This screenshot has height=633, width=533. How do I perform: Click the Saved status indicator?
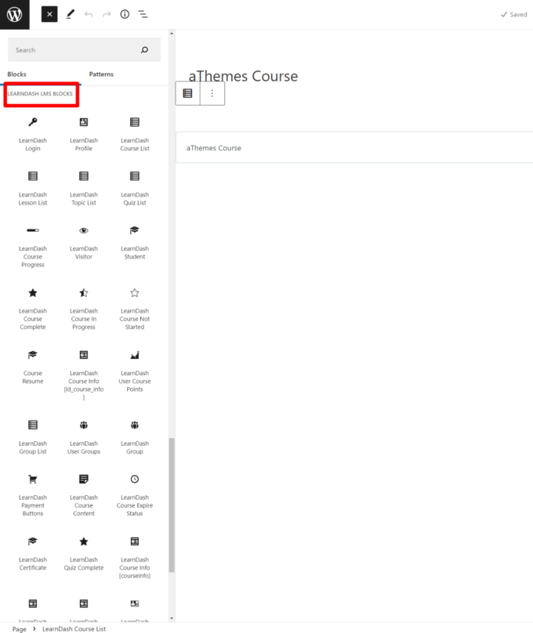[x=513, y=15]
